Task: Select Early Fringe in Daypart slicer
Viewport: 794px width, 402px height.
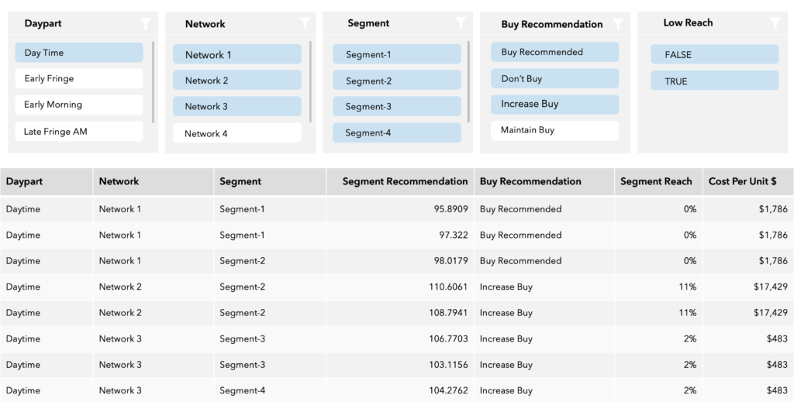Action: (x=79, y=78)
